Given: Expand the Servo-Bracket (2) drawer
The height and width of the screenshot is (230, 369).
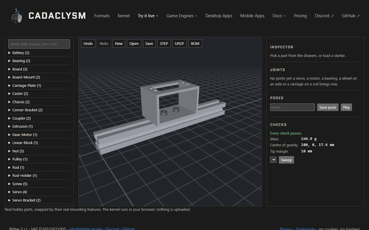Looking at the screenshot, I should [x=39, y=200].
